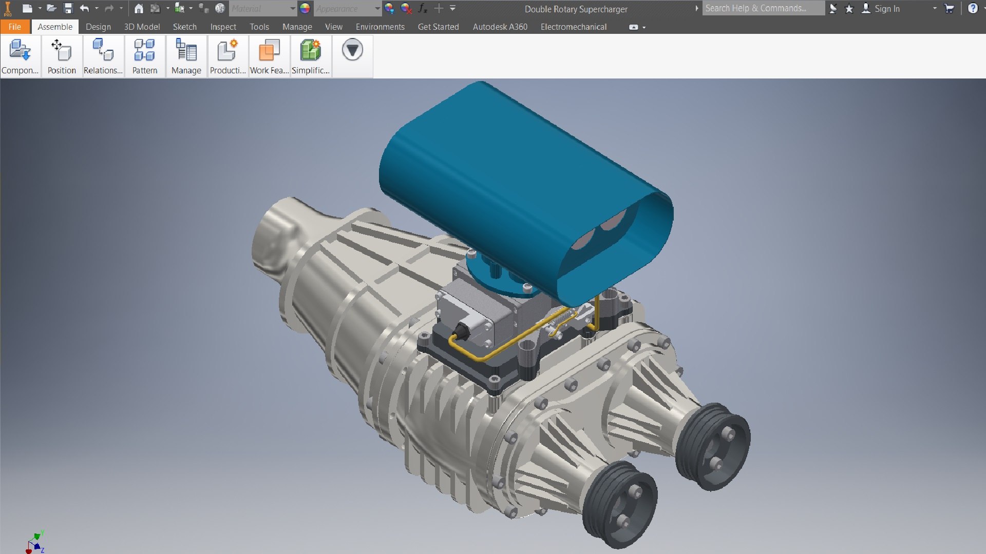Screen dimensions: 986x554
Task: Expand the round down-arrow panel button
Action: (x=352, y=50)
